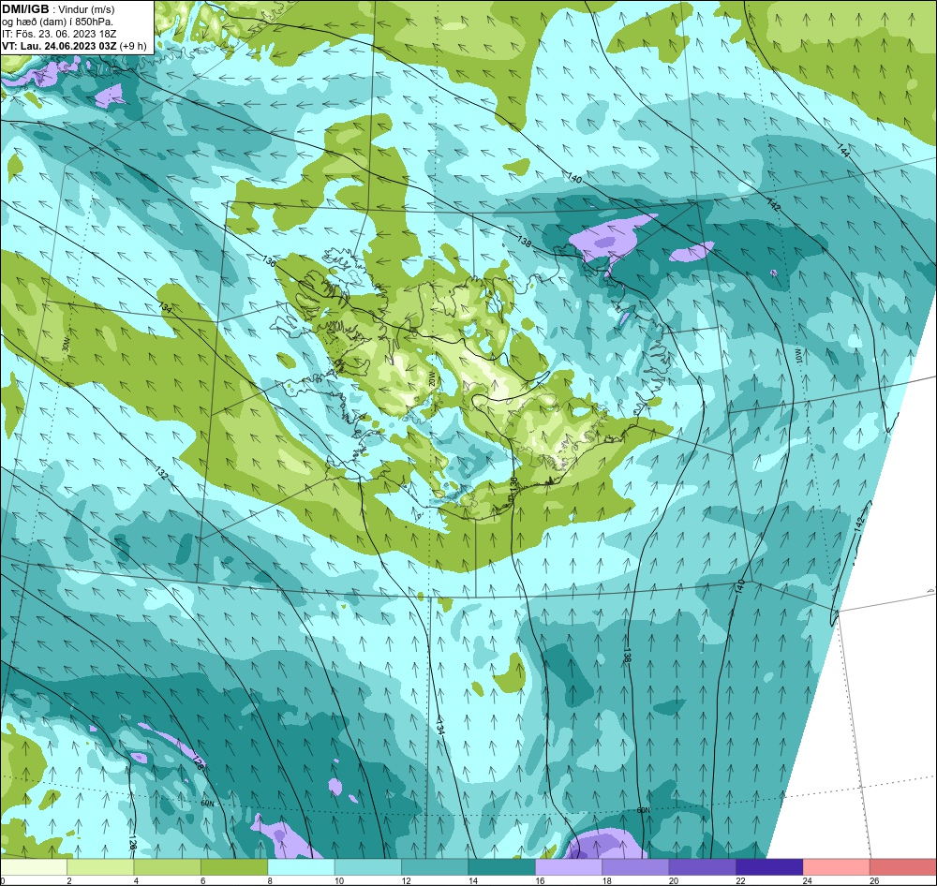Viewport: 937px width, 886px height.
Task: Select the 'og hæð (dam) í 850hPa.' subtitle line
Action: click(57, 22)
